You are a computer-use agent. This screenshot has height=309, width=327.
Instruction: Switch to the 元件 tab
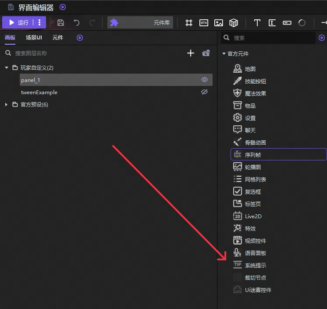[x=58, y=38]
